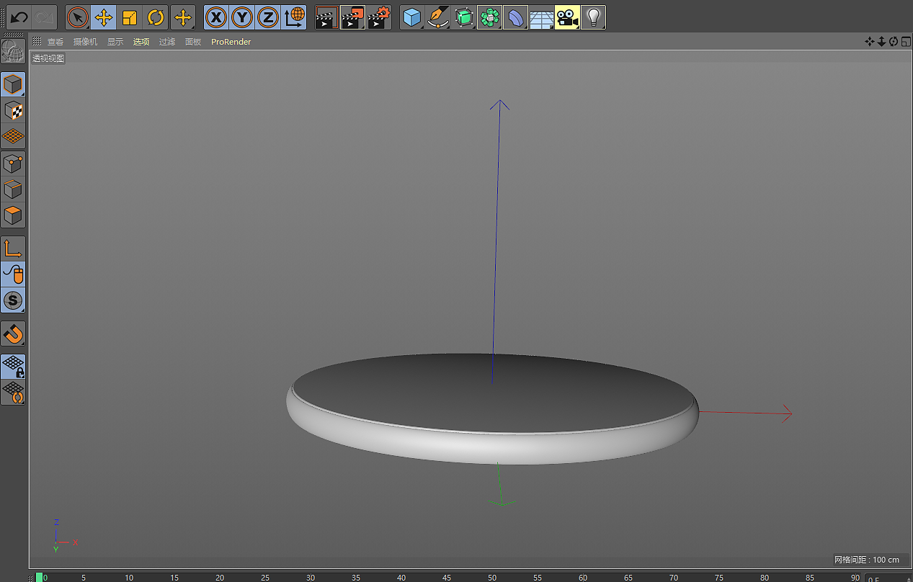Activate the Rotate tool
Viewport: 913px width, 582px height.
tap(156, 17)
